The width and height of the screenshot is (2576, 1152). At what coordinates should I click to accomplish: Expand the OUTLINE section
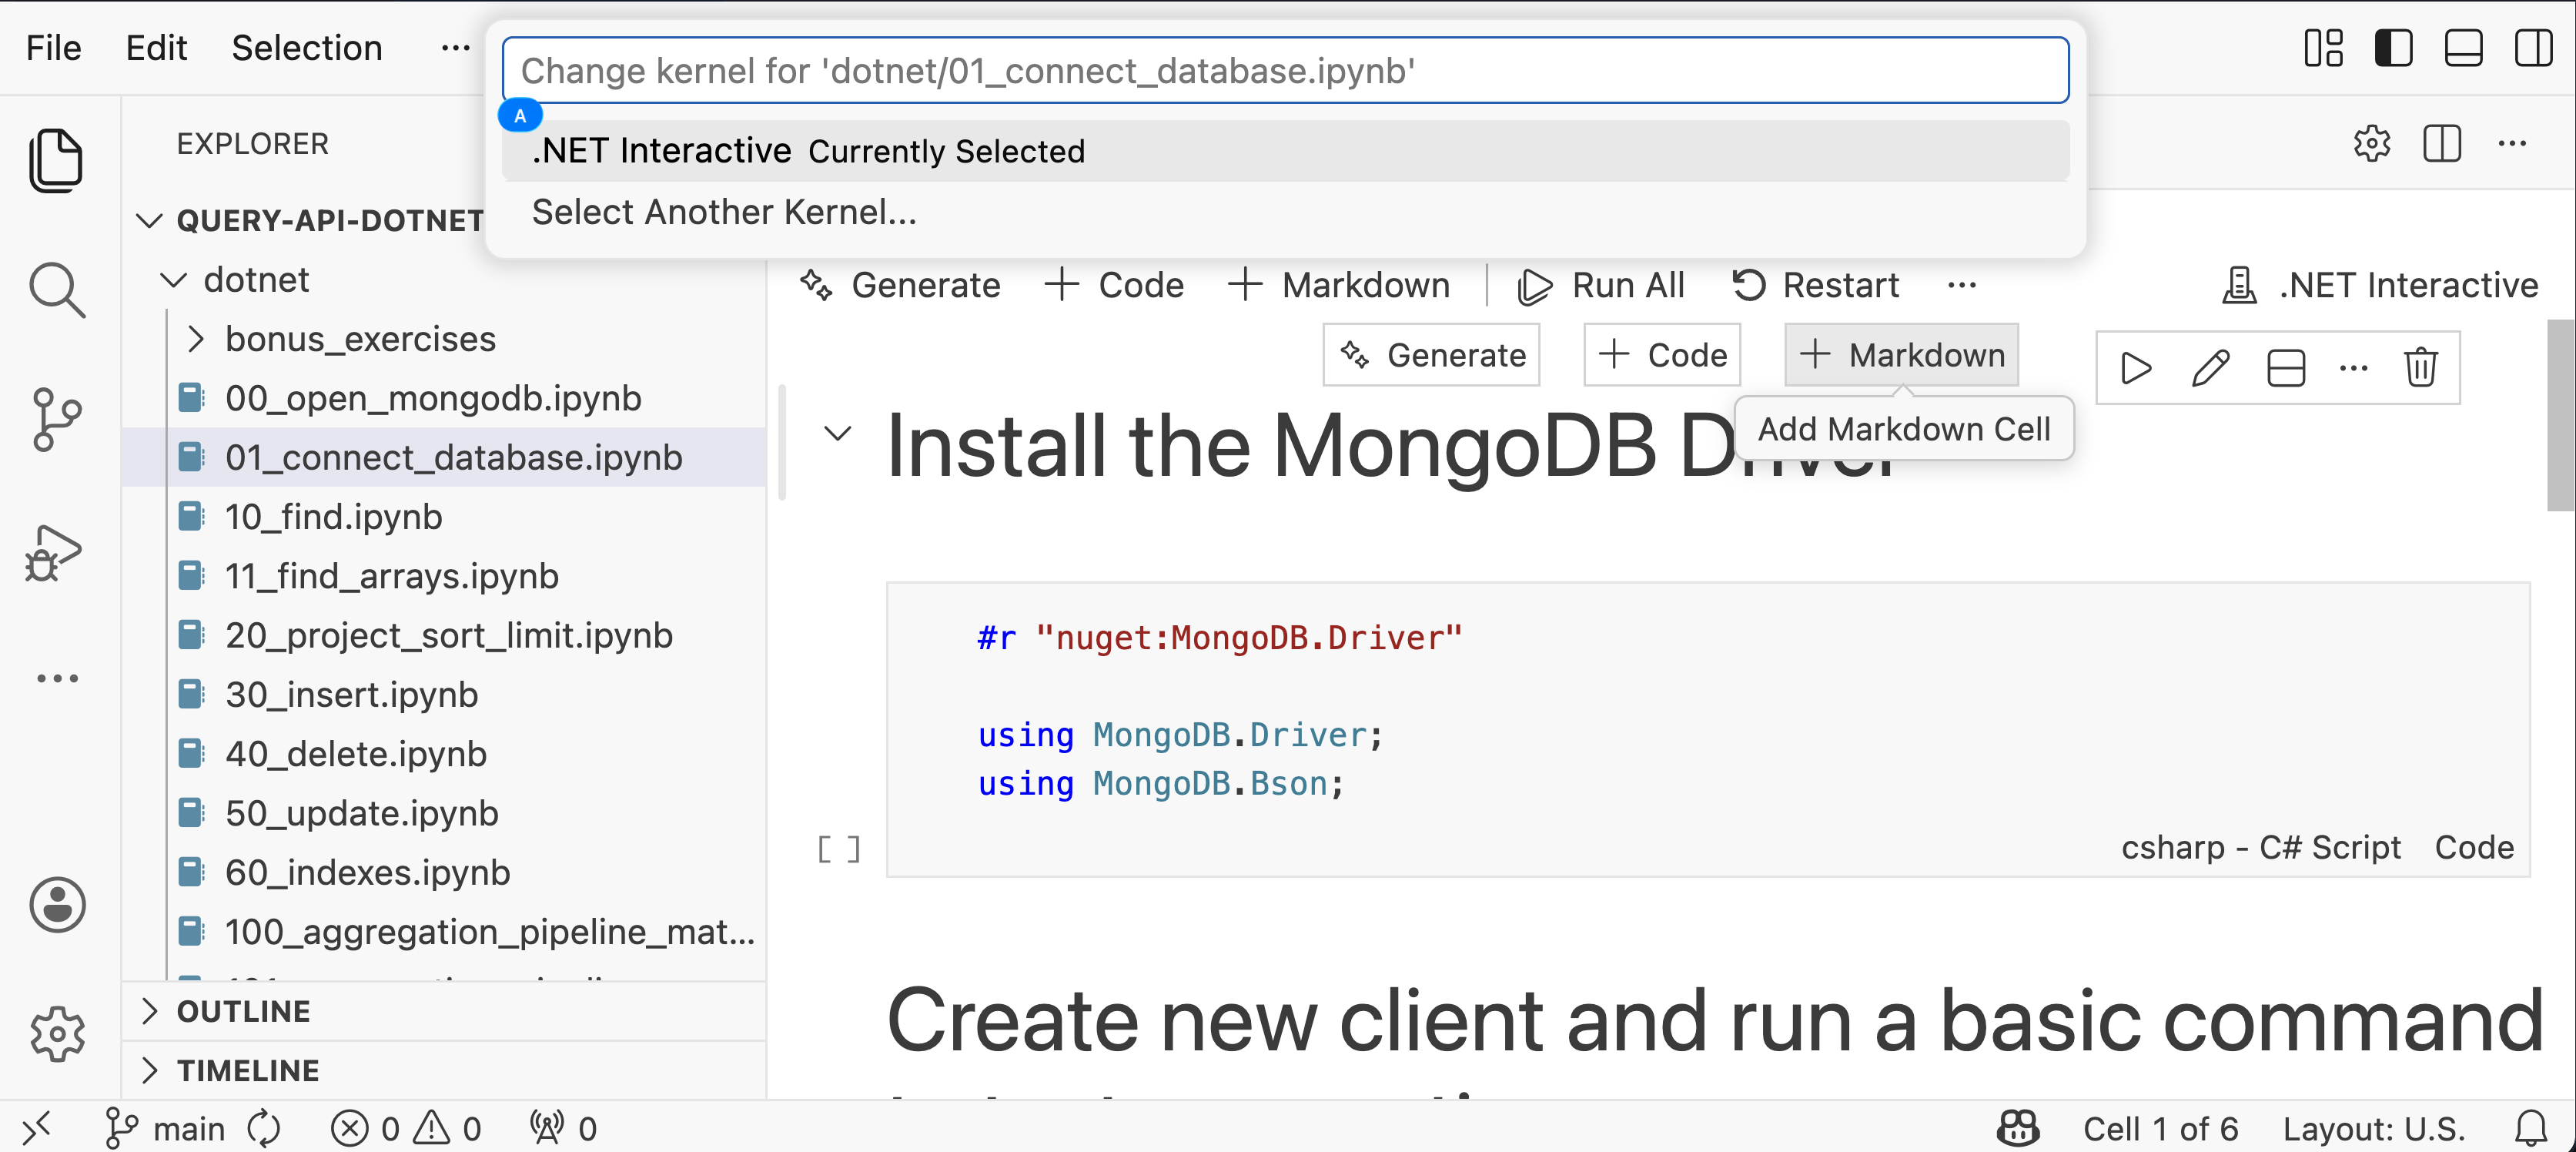tap(243, 1011)
